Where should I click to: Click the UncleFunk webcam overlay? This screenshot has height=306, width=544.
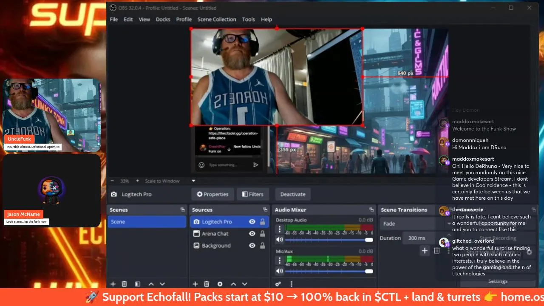click(x=52, y=115)
